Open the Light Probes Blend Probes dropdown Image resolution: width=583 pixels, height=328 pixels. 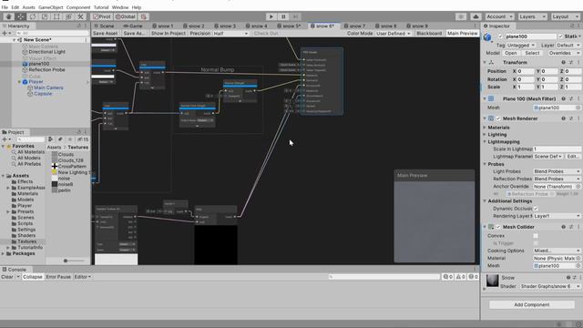click(557, 171)
